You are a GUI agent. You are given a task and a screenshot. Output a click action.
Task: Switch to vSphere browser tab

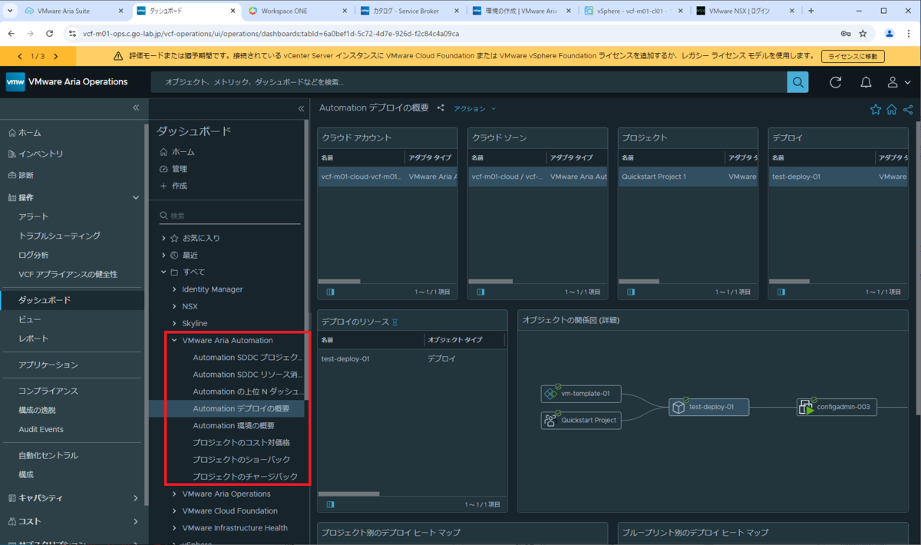point(633,11)
